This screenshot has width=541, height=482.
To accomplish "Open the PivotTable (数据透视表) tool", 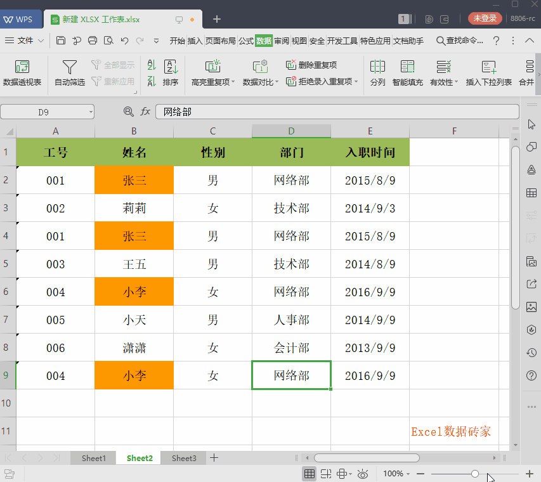I will 22,73.
